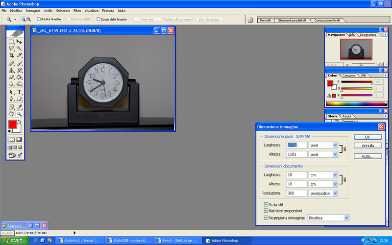This screenshot has width=392, height=245.
Task: Click the red foreground color swatch in toolbox
Action: coord(12,125)
